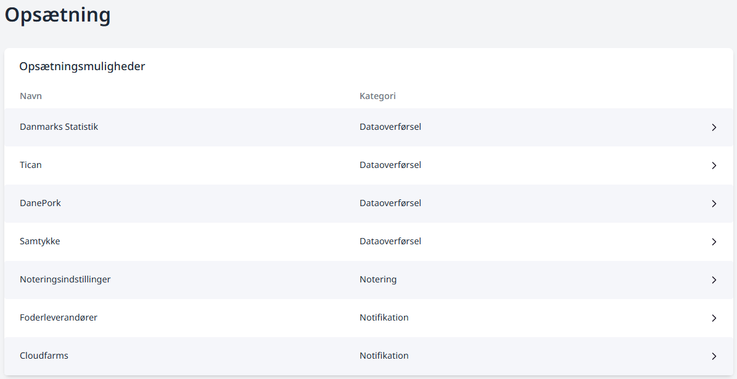
Task: Click the Notering category cell
Action: click(x=377, y=279)
